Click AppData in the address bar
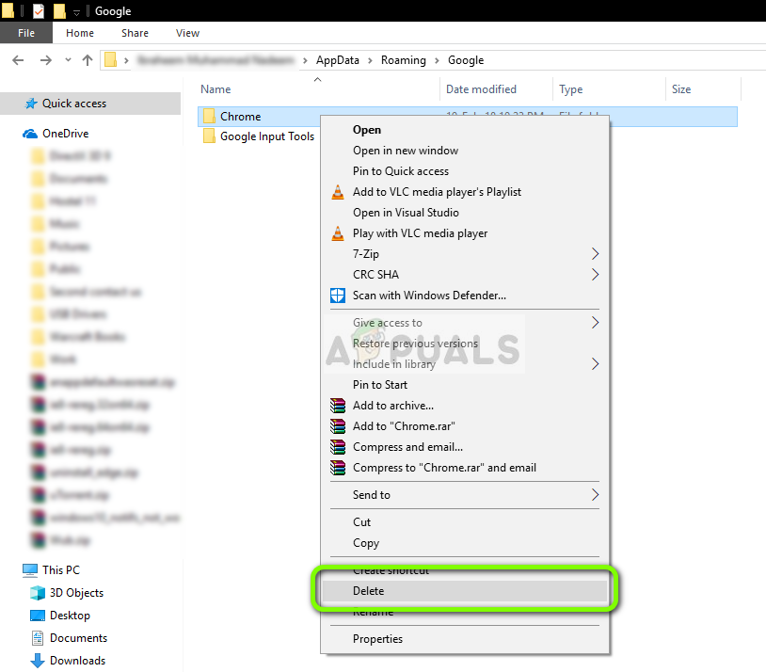Viewport: 766px width, 672px height. (x=337, y=60)
